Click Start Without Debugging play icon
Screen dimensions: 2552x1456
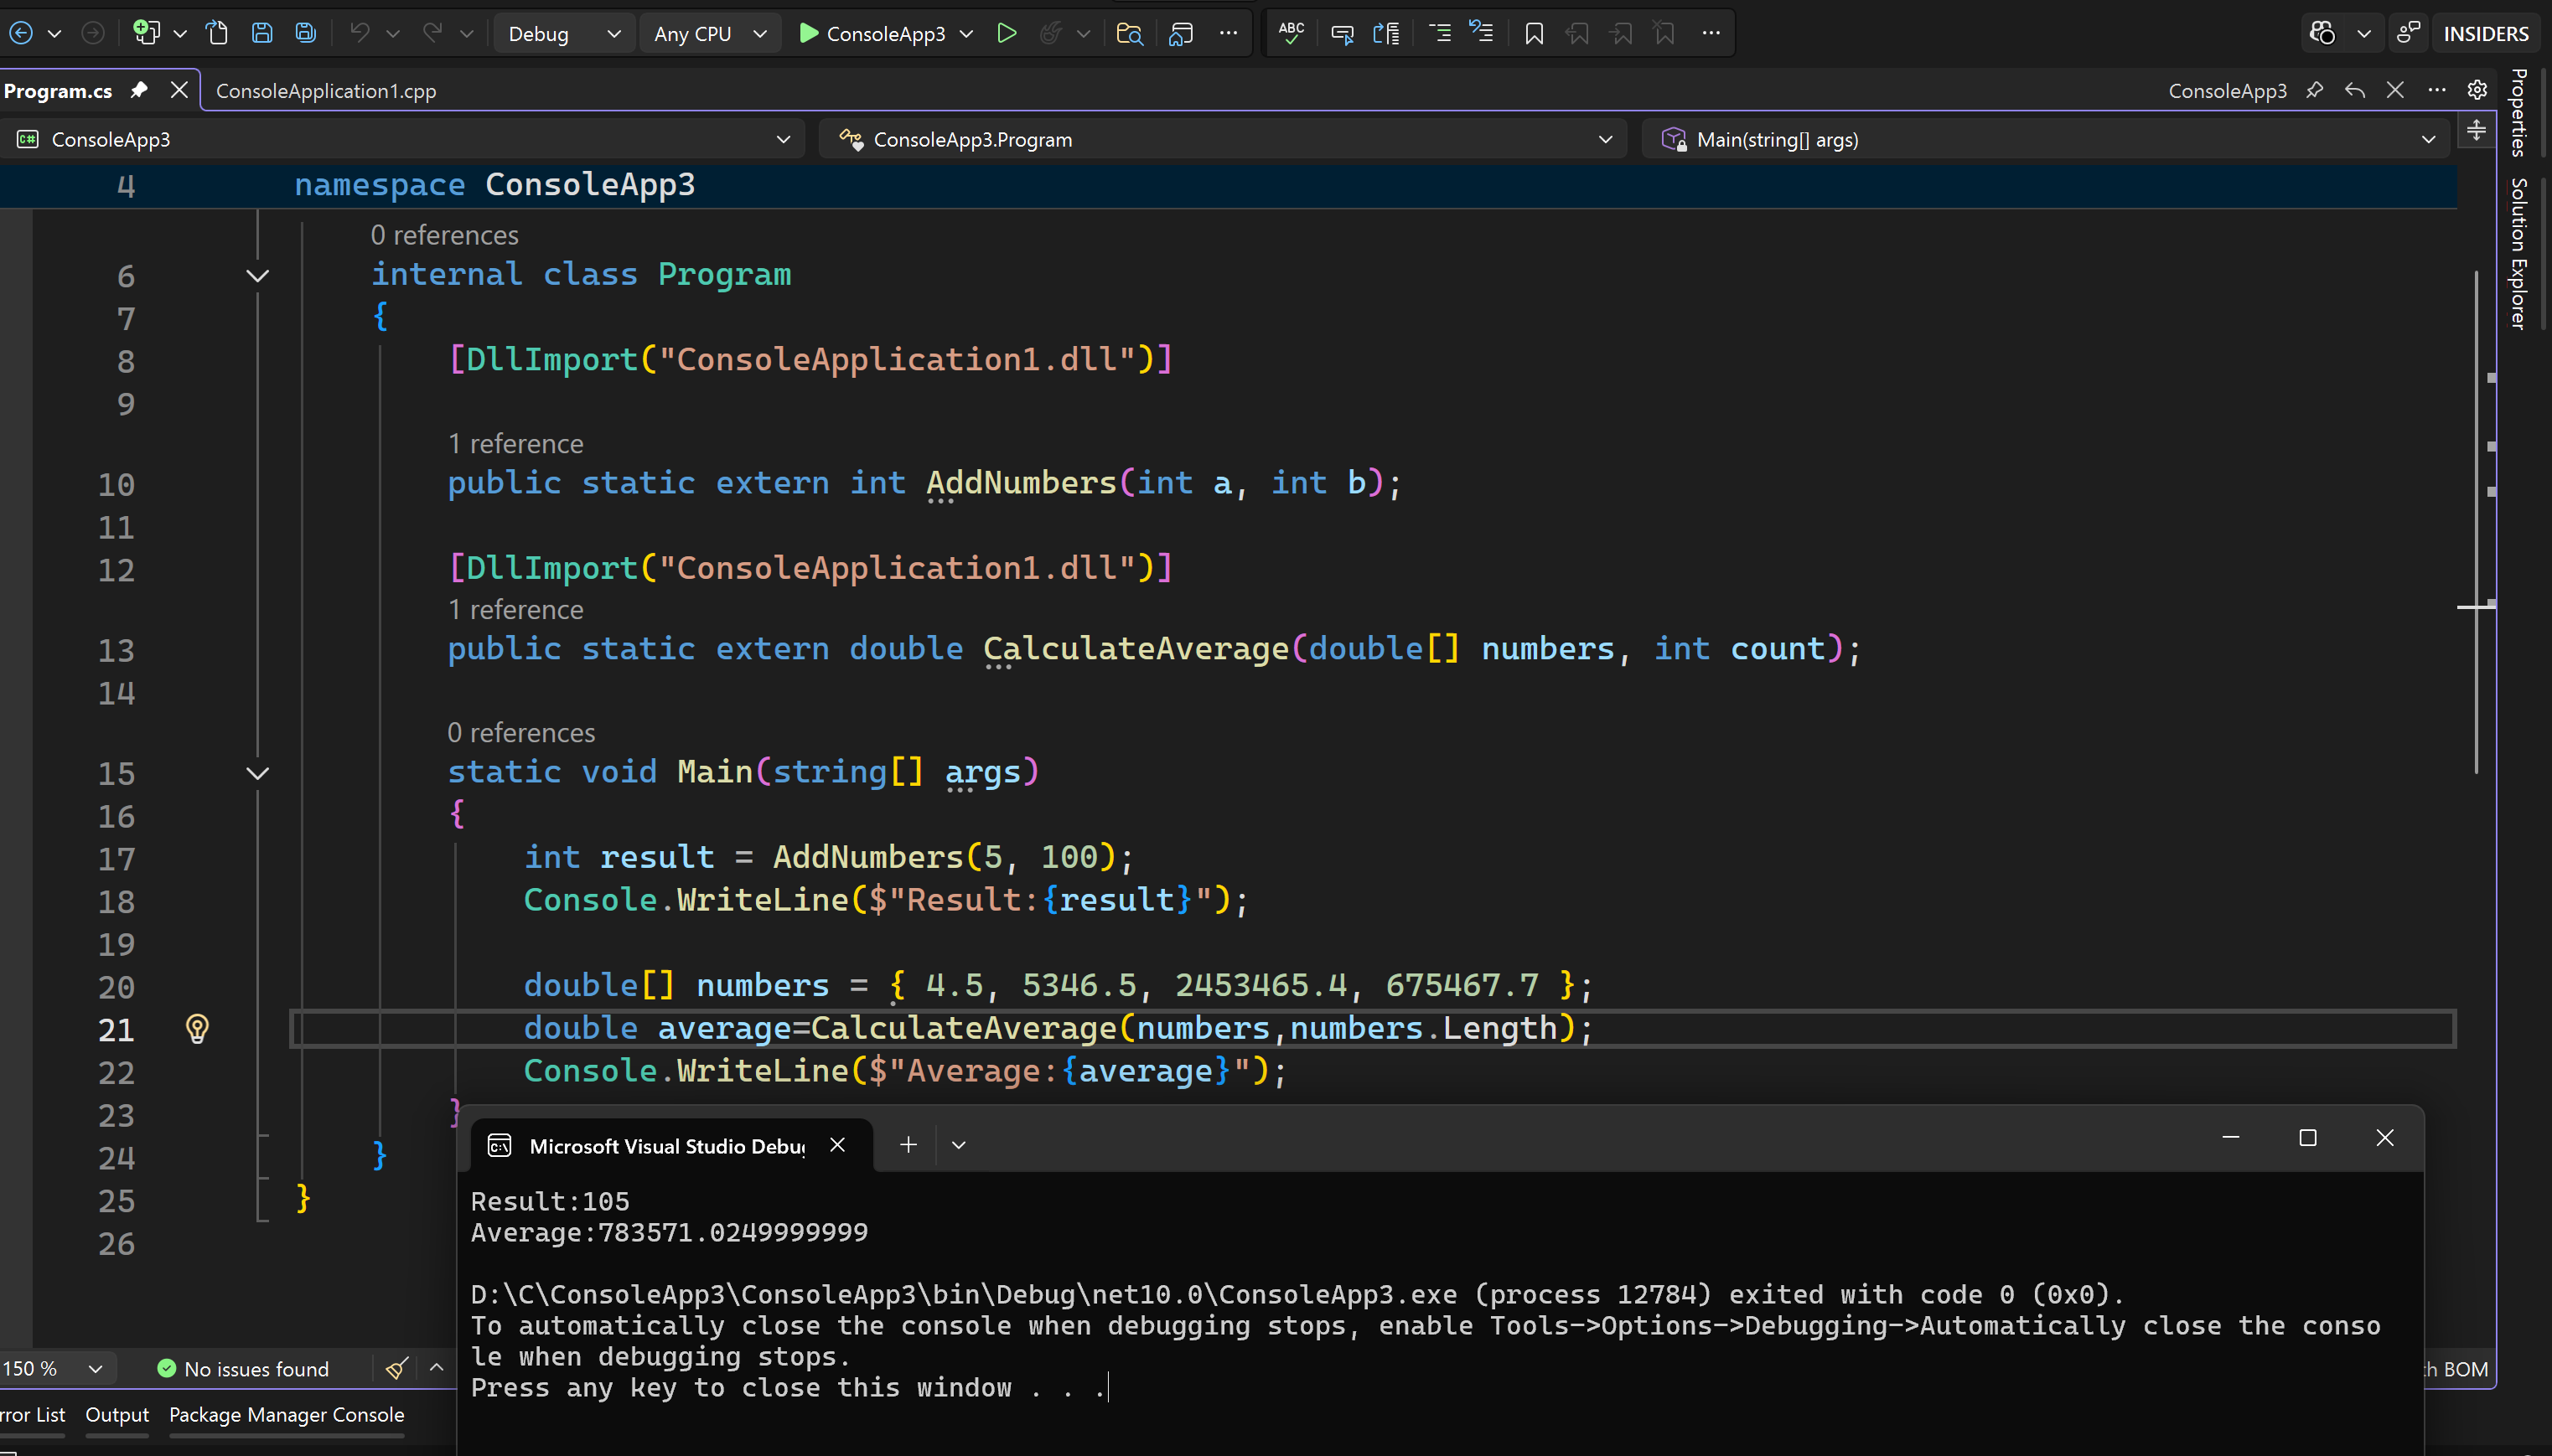click(1007, 33)
